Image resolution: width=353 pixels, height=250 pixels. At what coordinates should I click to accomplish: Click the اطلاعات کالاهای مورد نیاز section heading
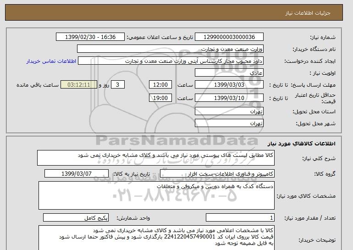click(x=302, y=144)
